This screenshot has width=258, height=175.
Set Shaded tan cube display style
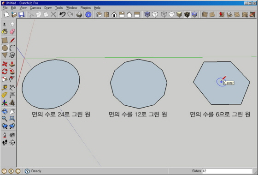click(x=179, y=15)
